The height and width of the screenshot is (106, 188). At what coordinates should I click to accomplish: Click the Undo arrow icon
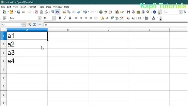coord(85,12)
